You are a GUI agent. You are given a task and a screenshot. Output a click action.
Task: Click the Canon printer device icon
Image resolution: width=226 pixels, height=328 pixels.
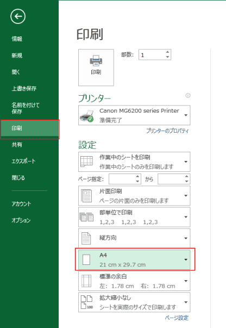pyautogui.click(x=86, y=116)
